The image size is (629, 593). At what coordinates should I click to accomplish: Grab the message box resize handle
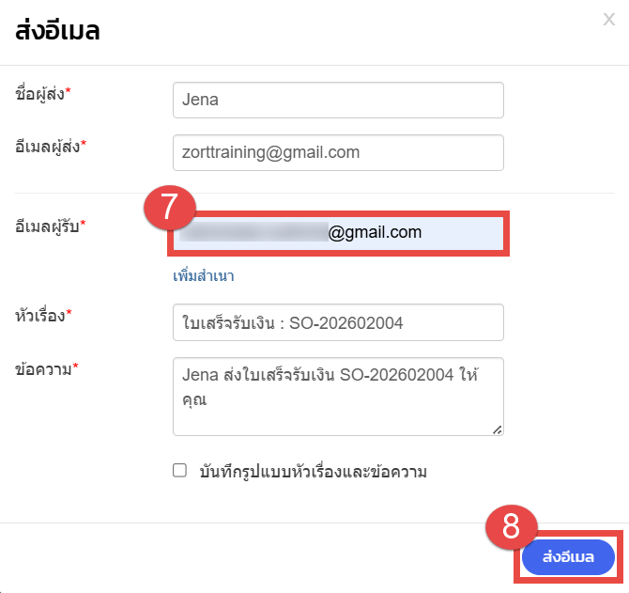pyautogui.click(x=497, y=429)
